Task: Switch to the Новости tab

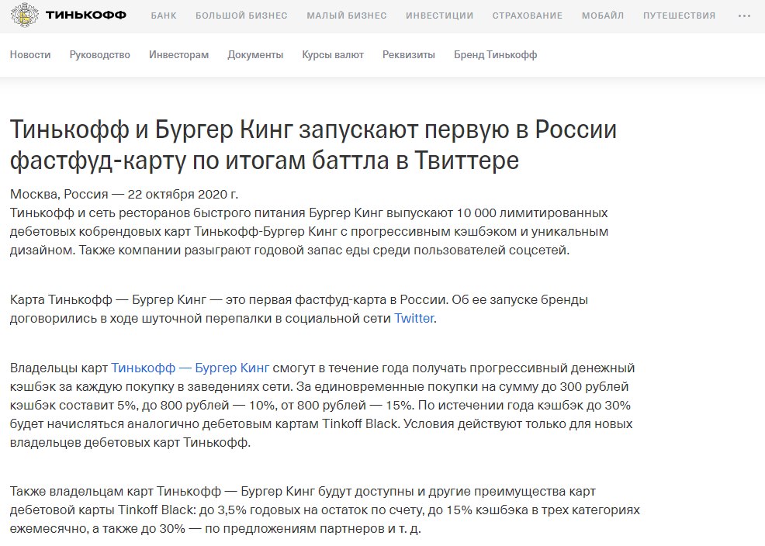Action: (30, 54)
